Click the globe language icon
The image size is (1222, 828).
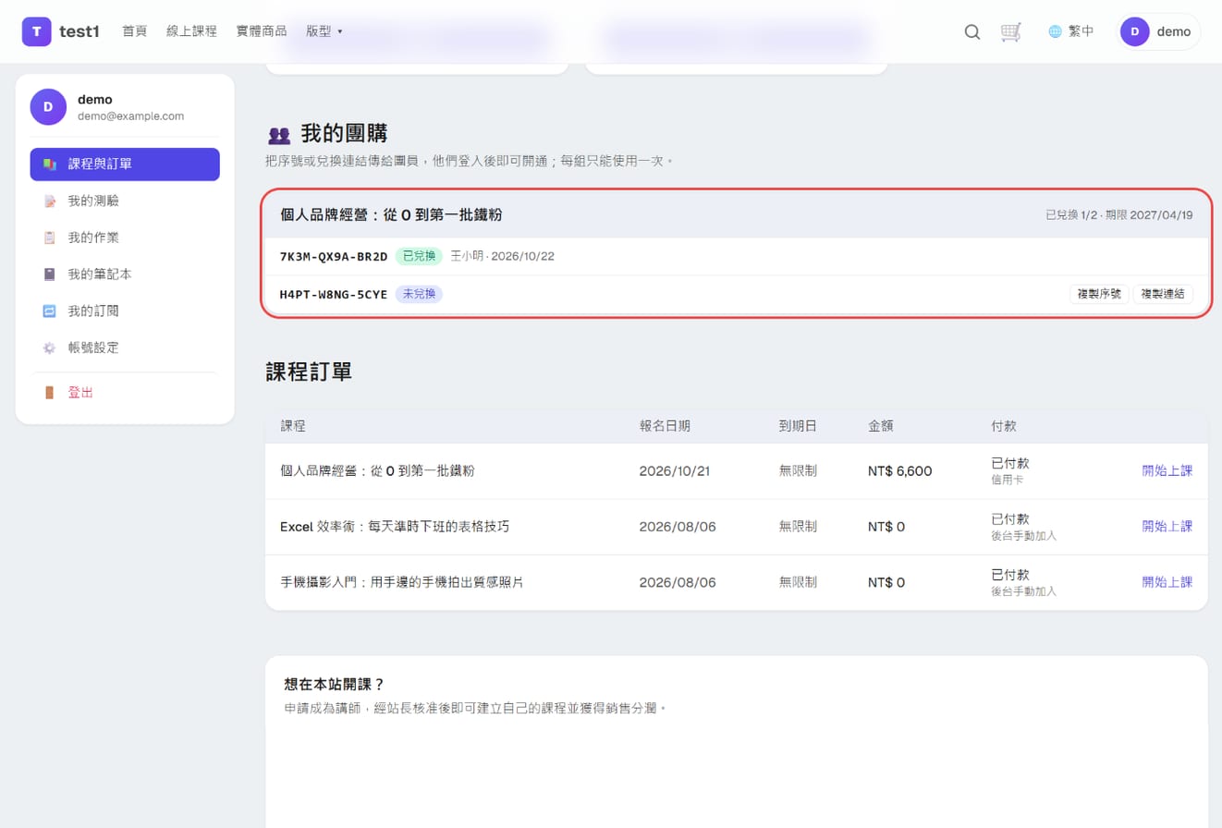coord(1055,31)
